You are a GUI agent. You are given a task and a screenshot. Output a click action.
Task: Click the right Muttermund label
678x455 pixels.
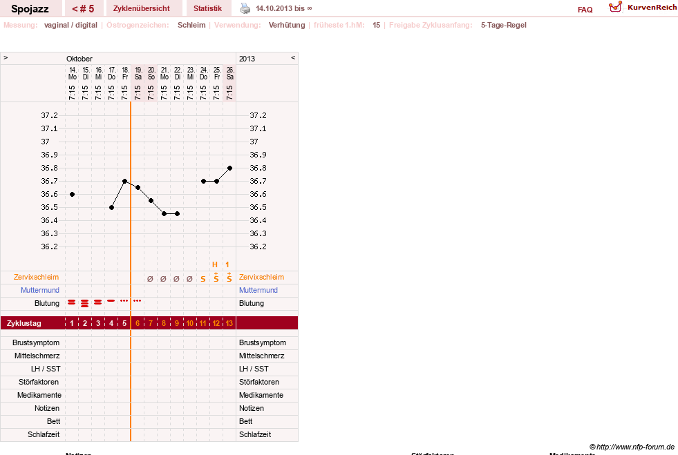[x=258, y=290]
